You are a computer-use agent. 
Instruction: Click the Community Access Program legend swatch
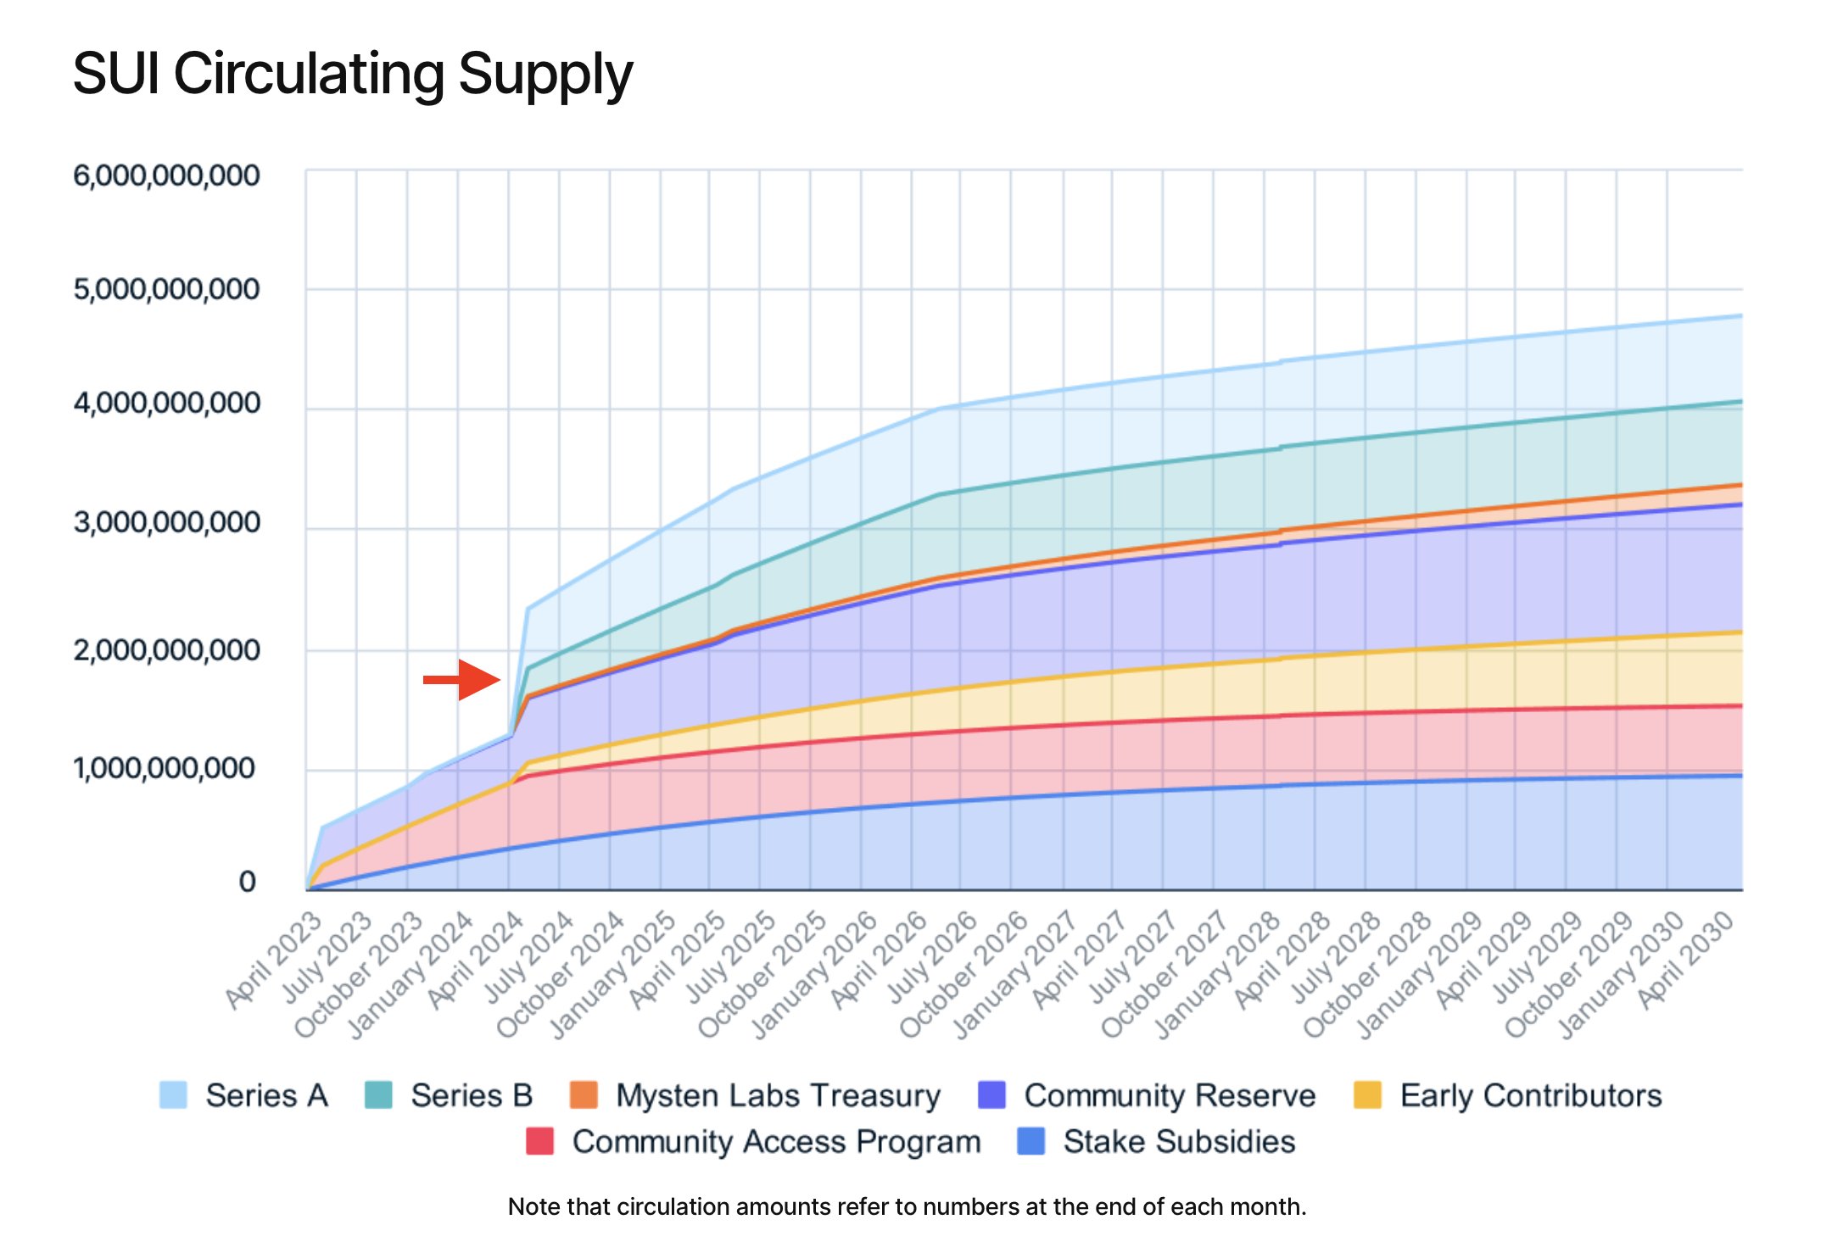[539, 1141]
